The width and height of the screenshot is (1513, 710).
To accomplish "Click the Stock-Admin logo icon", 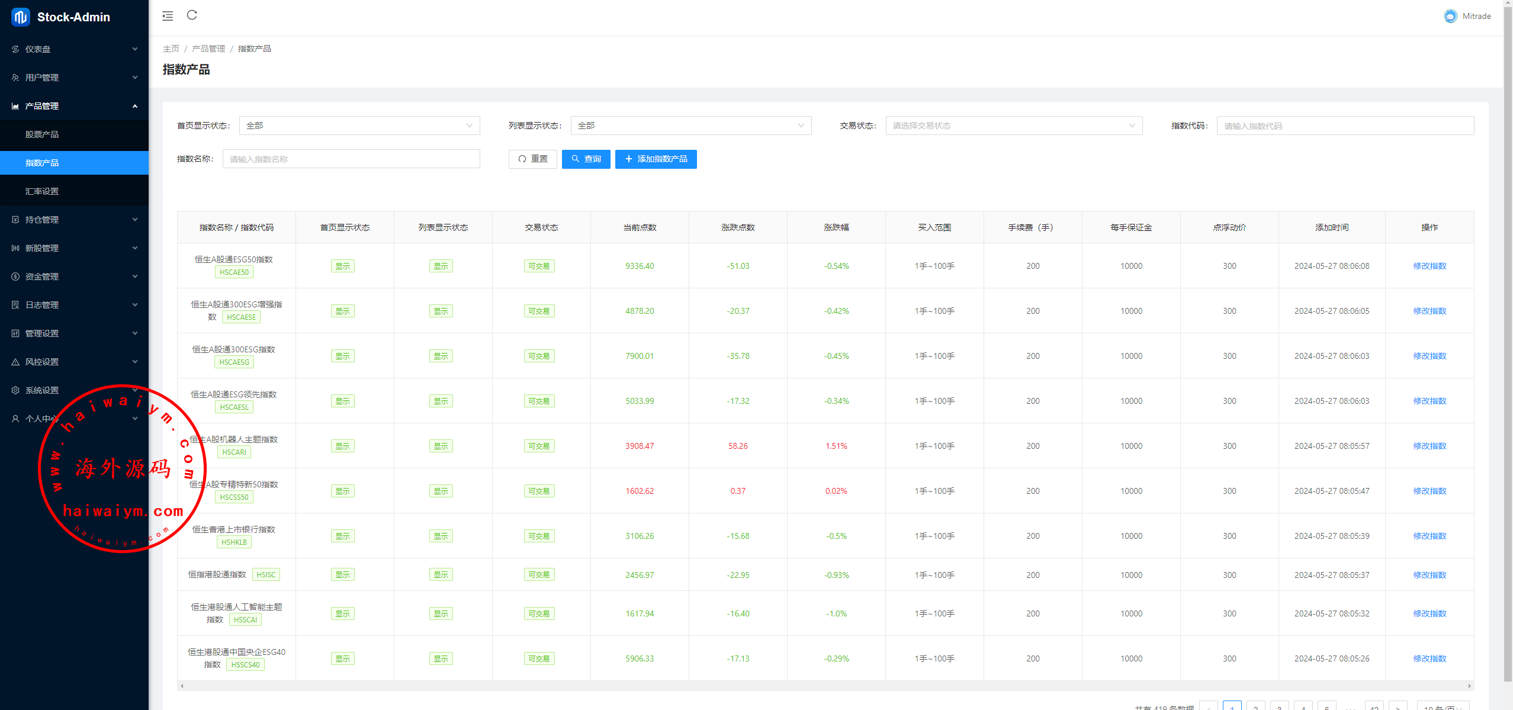I will [x=21, y=17].
